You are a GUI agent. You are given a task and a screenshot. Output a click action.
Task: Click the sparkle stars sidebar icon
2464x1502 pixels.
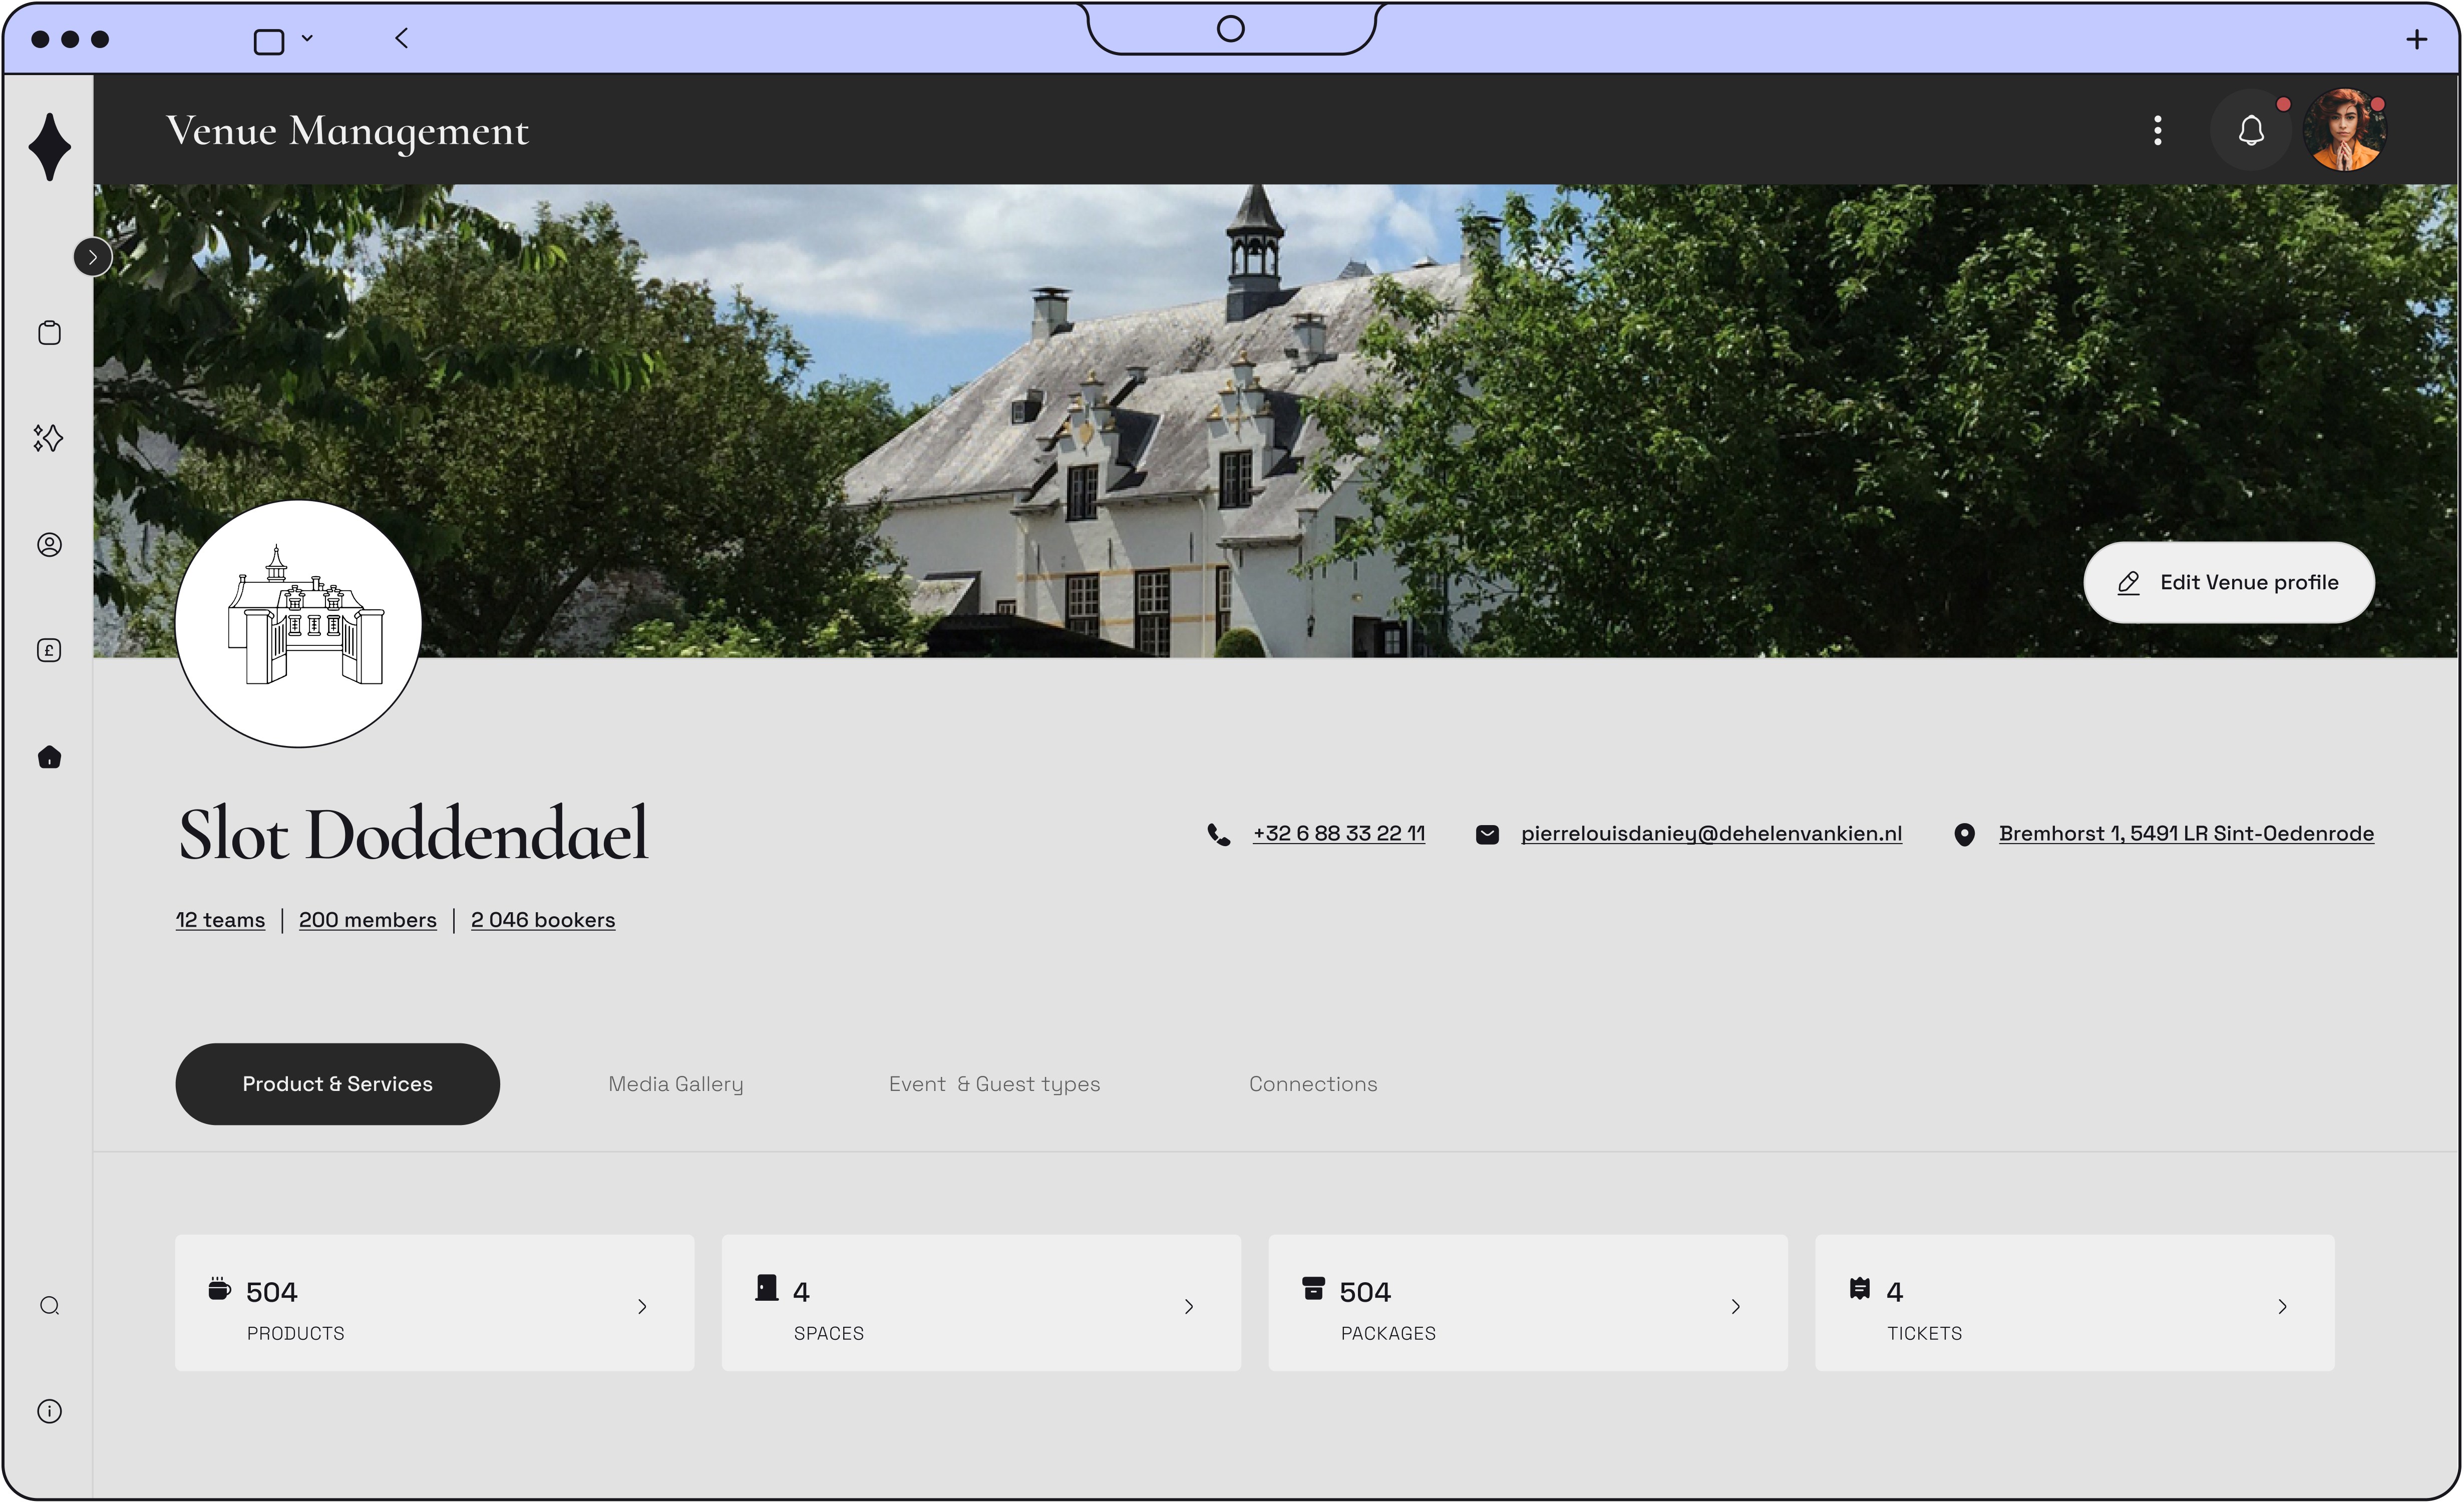[x=48, y=438]
